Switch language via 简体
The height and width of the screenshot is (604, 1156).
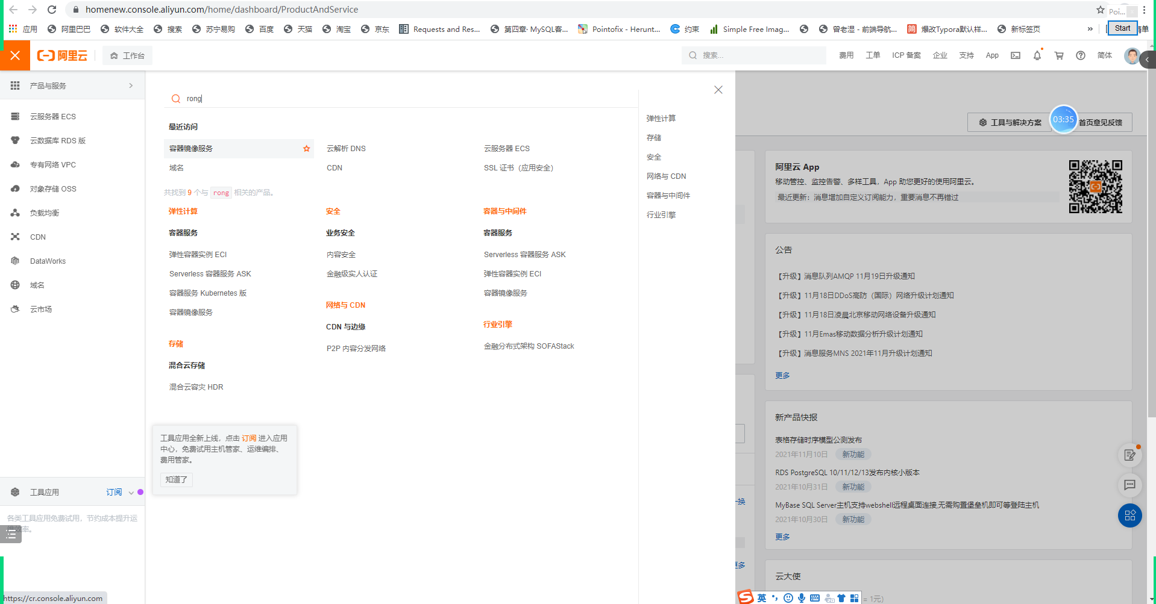coord(1104,55)
